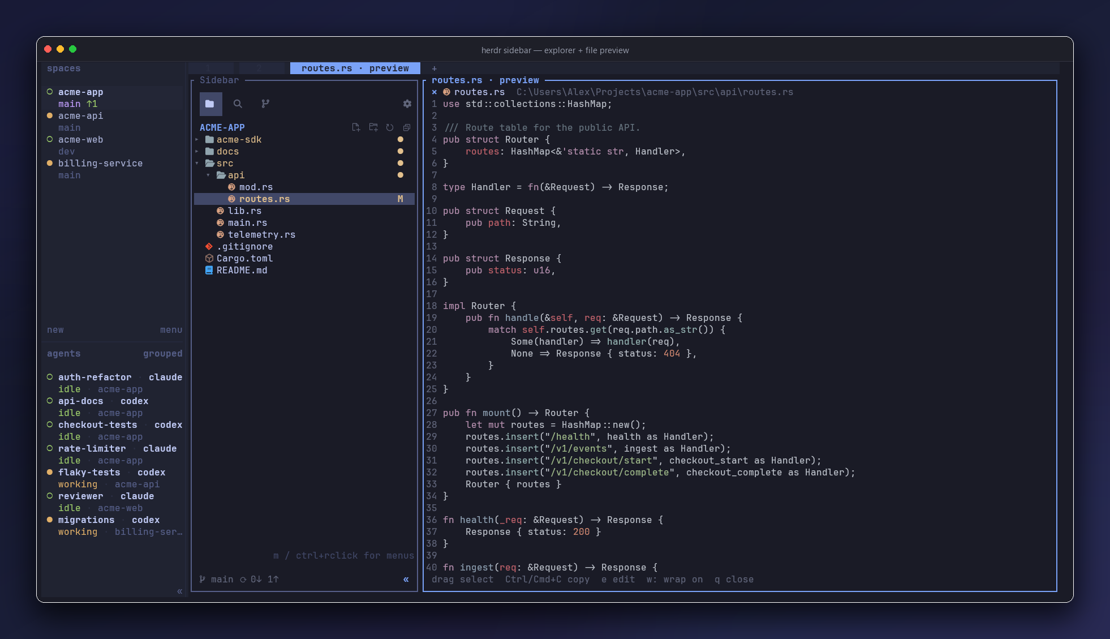The height and width of the screenshot is (639, 1110).
Task: Click the M modified marker on routes.rs
Action: [401, 199]
